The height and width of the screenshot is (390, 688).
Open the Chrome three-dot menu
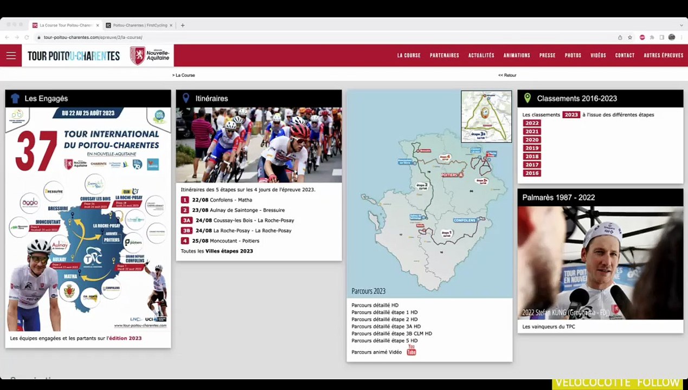click(681, 37)
